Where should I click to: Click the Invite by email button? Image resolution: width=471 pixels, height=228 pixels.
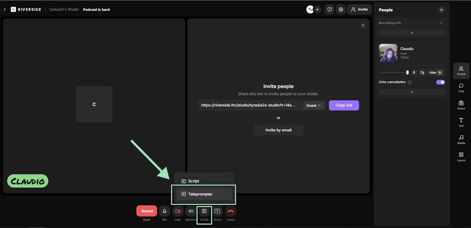(278, 130)
